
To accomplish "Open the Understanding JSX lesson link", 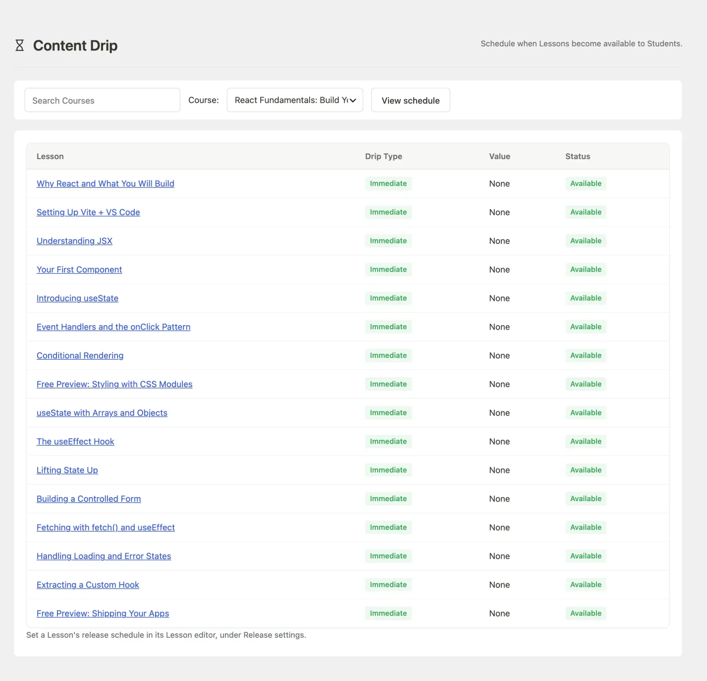I will (x=74, y=241).
